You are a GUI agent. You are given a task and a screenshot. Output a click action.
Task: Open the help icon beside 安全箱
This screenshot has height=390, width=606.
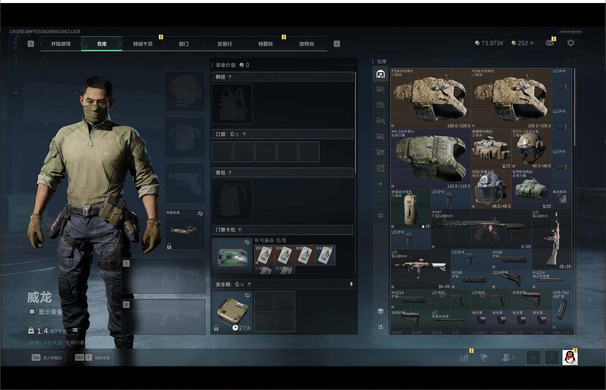coord(249,285)
